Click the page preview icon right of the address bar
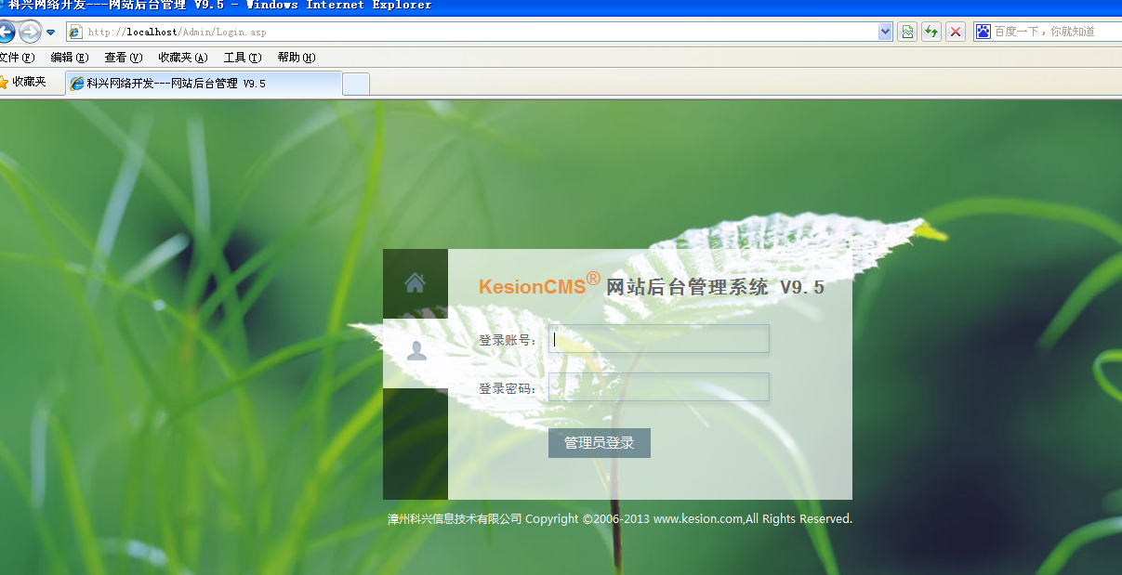Viewport: 1122px width, 575px height. click(x=906, y=31)
